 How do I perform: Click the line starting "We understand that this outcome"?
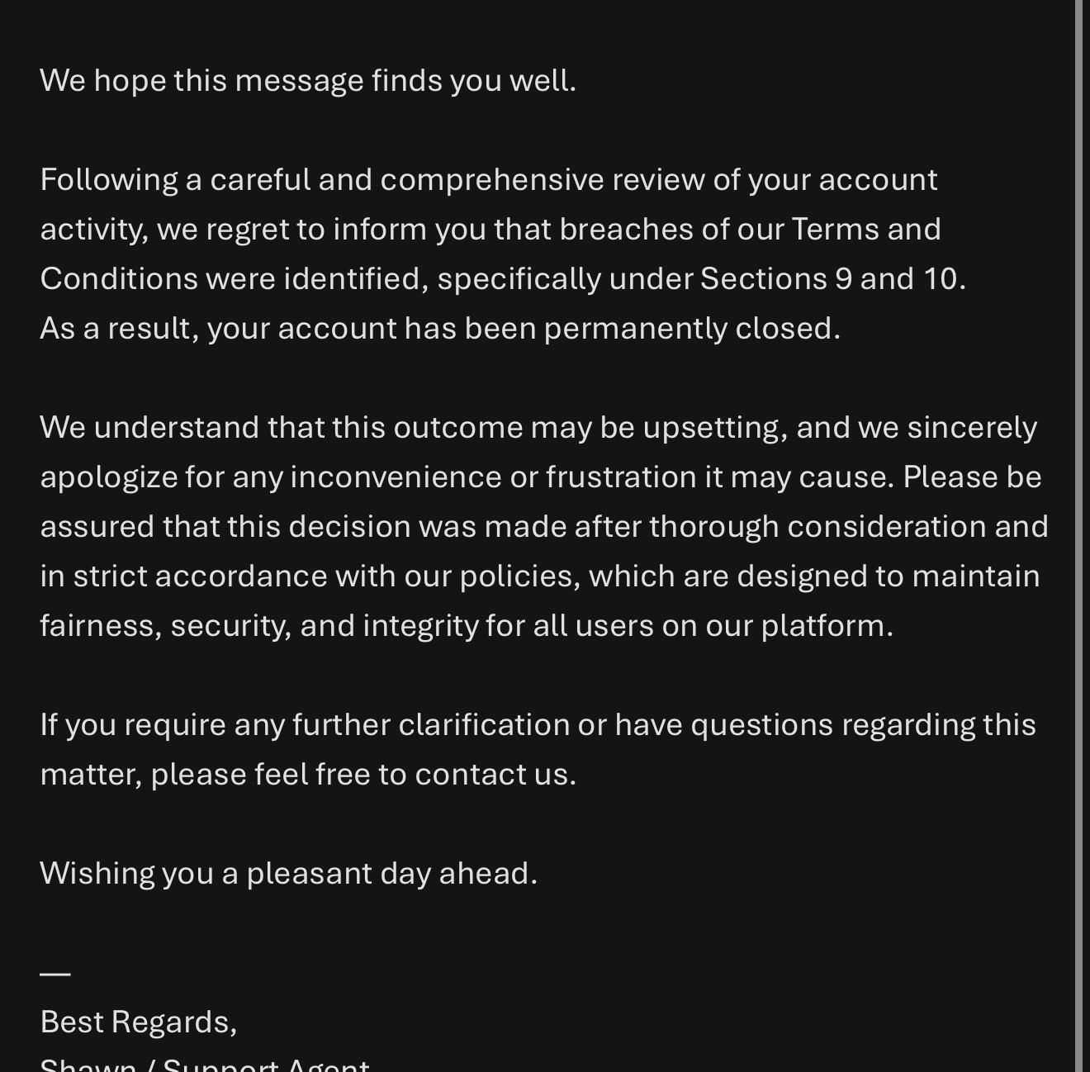(x=537, y=428)
